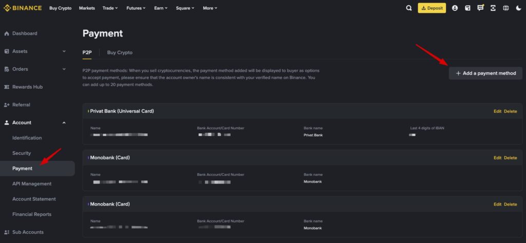This screenshot has width=526, height=243.
Task: Open the wallet icon in the header
Action: [467, 8]
